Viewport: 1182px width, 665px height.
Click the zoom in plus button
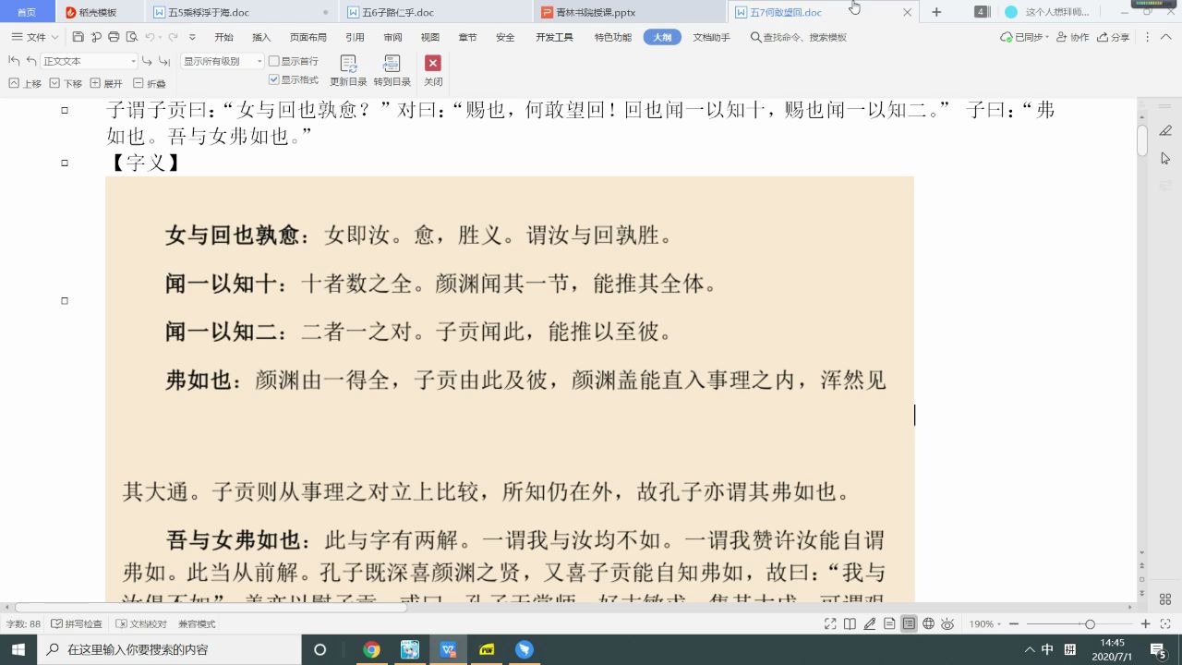pyautogui.click(x=1146, y=624)
